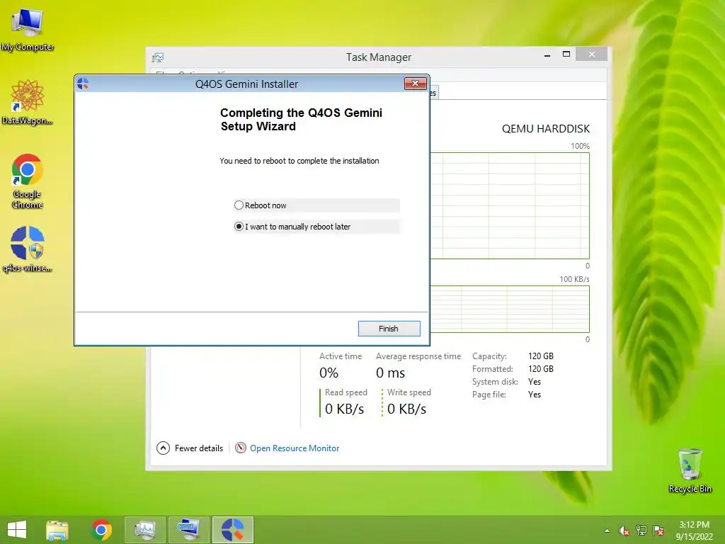Click the Formatted 120 GB value

[x=540, y=368]
